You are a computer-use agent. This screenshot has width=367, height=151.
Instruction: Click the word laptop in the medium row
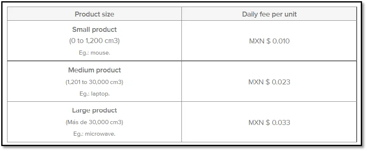point(100,94)
